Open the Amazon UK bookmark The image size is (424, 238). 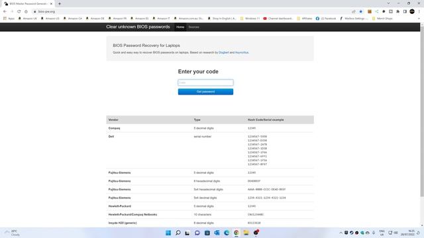click(x=28, y=19)
